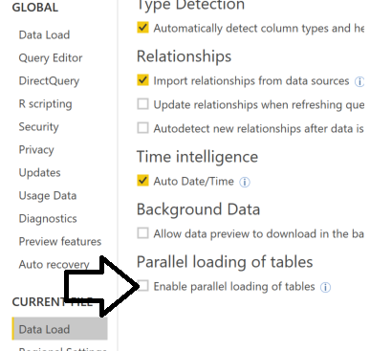Select the Usage Data option
This screenshot has height=351, width=370.
click(x=48, y=196)
